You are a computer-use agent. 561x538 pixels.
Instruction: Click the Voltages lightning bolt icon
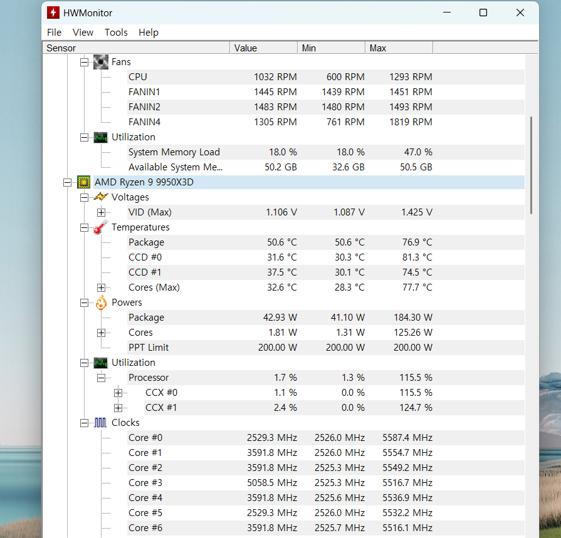click(x=100, y=197)
